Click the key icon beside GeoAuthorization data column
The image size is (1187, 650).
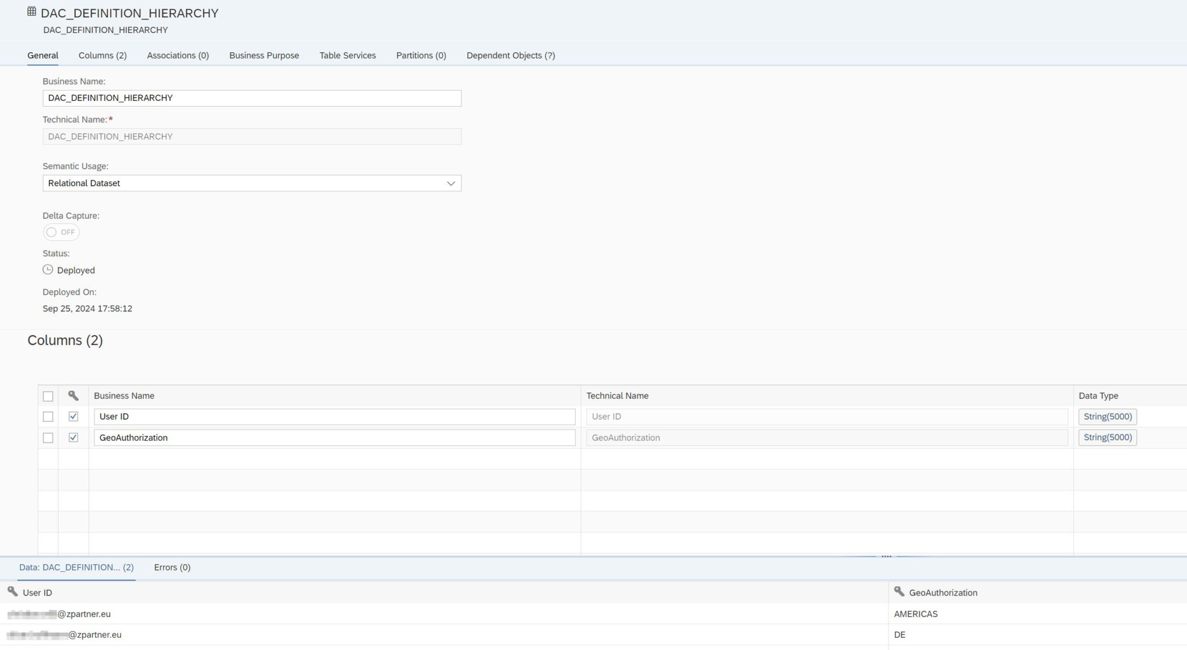tap(900, 592)
